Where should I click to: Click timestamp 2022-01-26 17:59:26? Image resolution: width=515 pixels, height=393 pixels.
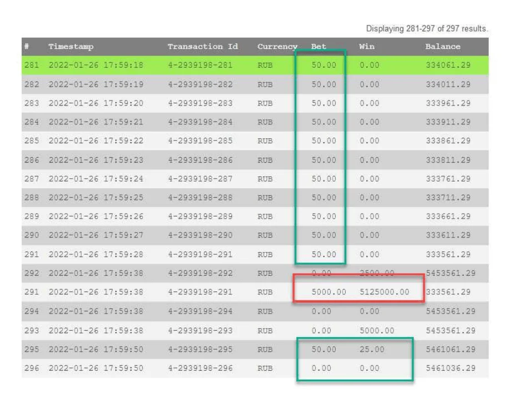tap(95, 216)
